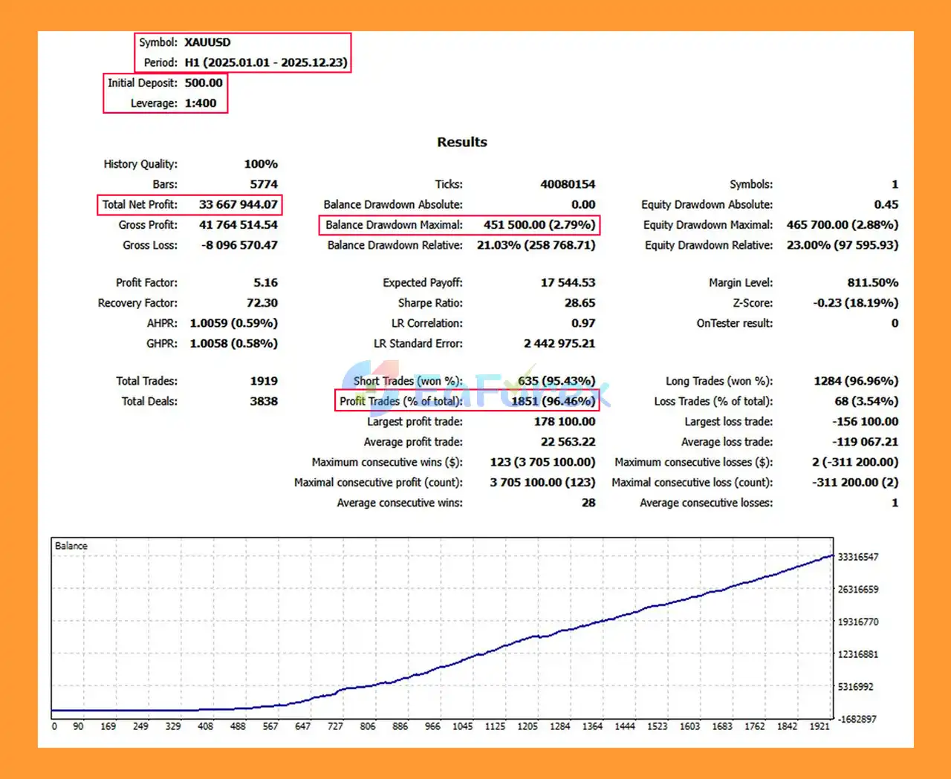Select the Margin Level value 811.50%
The height and width of the screenshot is (779, 951).
click(x=872, y=282)
